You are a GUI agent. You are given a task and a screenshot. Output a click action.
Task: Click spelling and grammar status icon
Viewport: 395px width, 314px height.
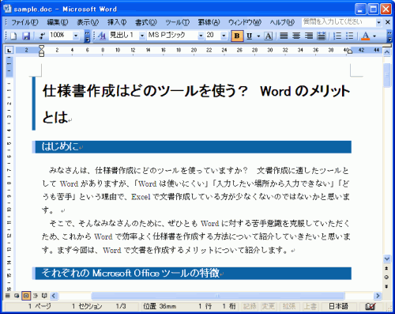point(371,306)
